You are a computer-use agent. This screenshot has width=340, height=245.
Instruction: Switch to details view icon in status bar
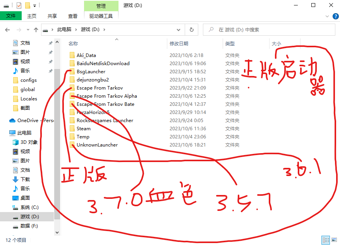325,240
